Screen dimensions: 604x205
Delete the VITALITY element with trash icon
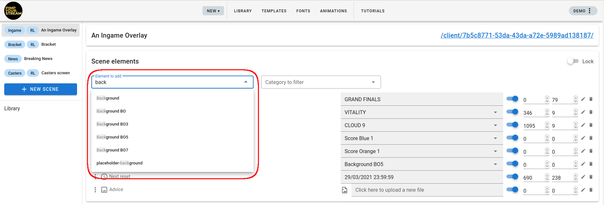(591, 112)
